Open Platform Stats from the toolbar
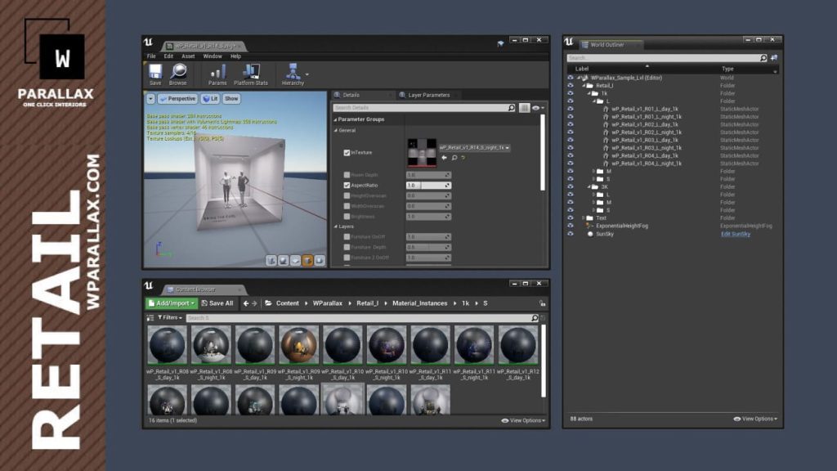 pyautogui.click(x=250, y=74)
